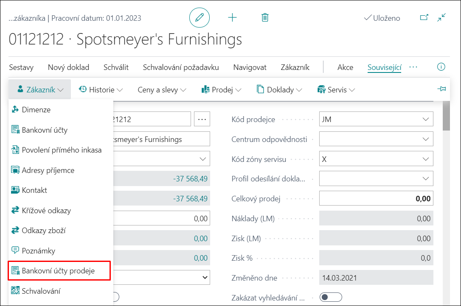This screenshot has height=306, width=461.
Task: Click the Celkový prodej value field
Action: (376, 198)
